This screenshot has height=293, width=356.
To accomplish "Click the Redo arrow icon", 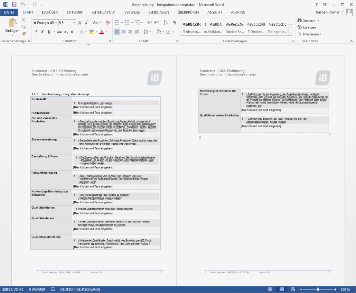I will click(35, 4).
